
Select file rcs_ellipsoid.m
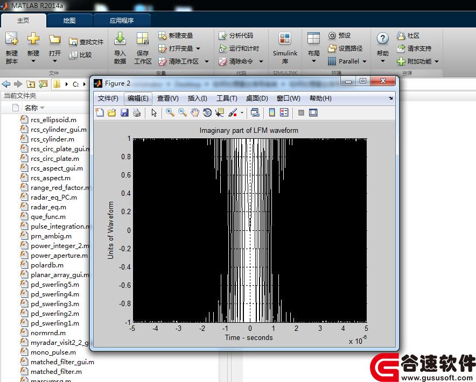[53, 119]
